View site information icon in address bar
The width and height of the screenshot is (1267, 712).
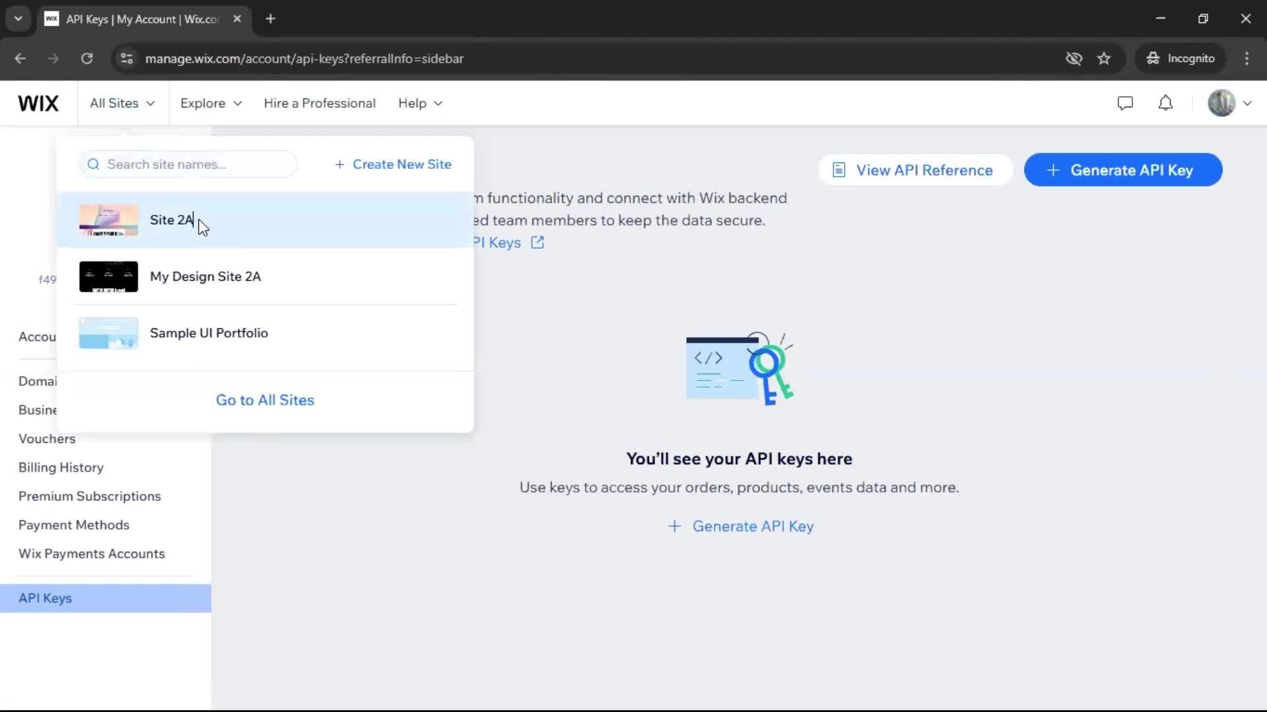click(127, 59)
